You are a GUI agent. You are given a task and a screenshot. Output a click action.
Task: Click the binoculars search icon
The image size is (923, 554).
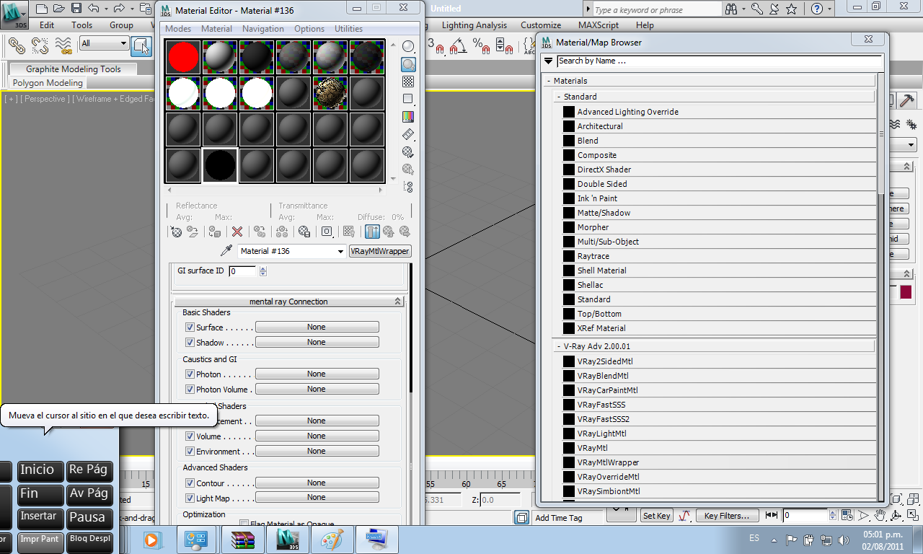tap(732, 9)
